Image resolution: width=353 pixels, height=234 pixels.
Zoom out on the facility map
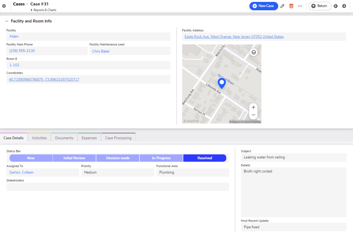(x=253, y=115)
